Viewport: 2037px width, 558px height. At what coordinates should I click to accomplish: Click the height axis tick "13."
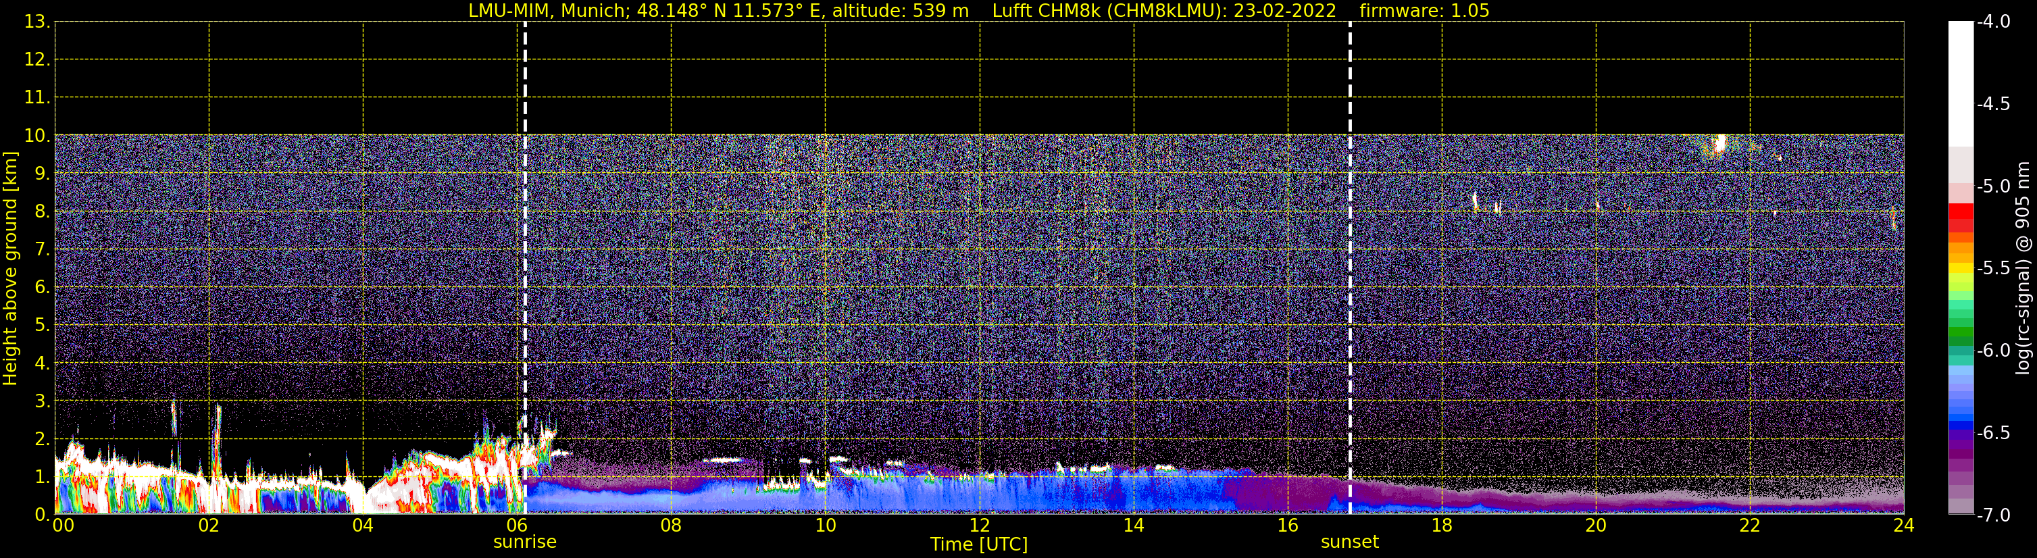click(x=38, y=22)
